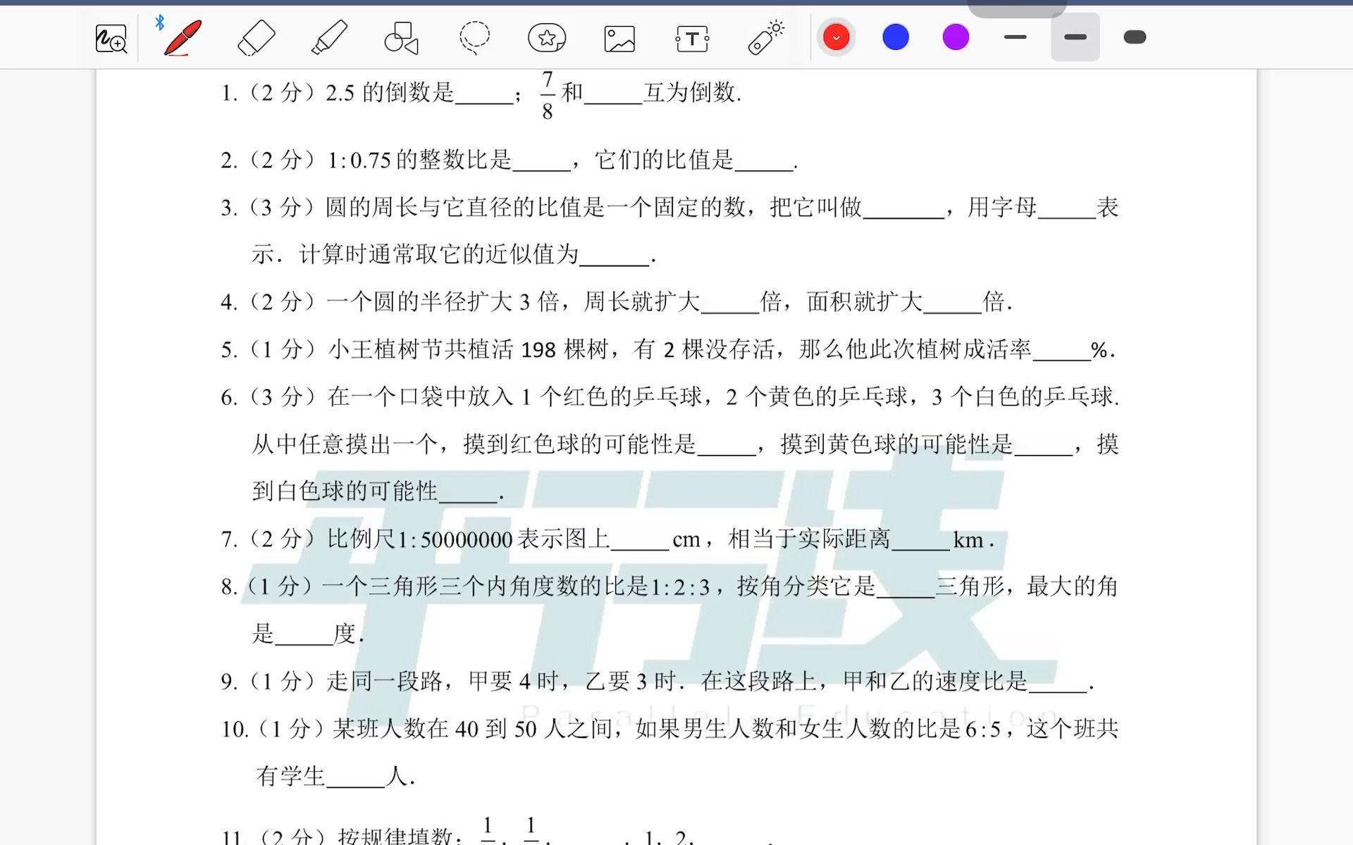Select the lasso selection tool
This screenshot has height=845, width=1353.
click(x=474, y=37)
